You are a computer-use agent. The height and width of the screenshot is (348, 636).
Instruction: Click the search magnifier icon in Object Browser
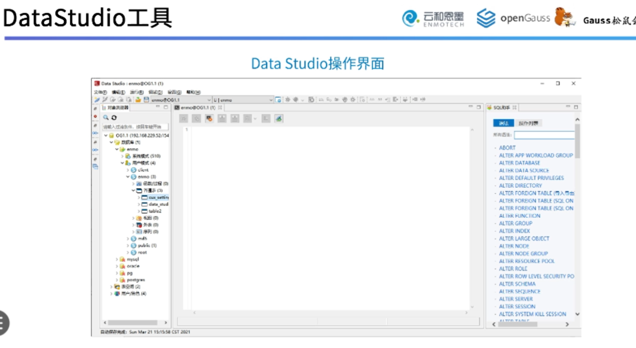click(106, 118)
